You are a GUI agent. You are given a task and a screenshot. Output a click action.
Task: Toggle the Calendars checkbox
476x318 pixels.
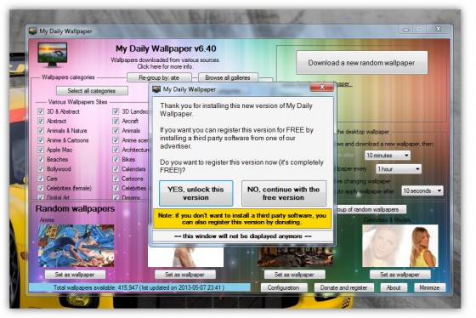[116, 169]
